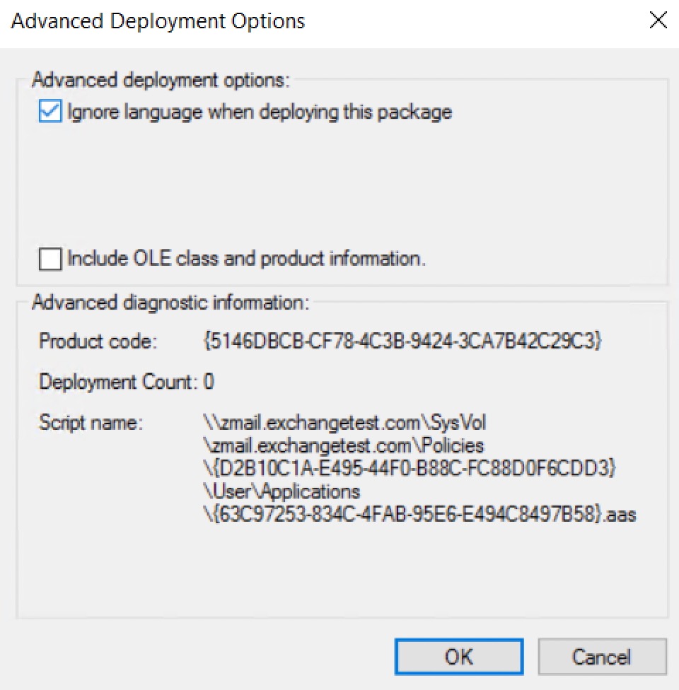
Task: Uncheck 'Ignore language when deploying this package'
Action: [x=51, y=111]
